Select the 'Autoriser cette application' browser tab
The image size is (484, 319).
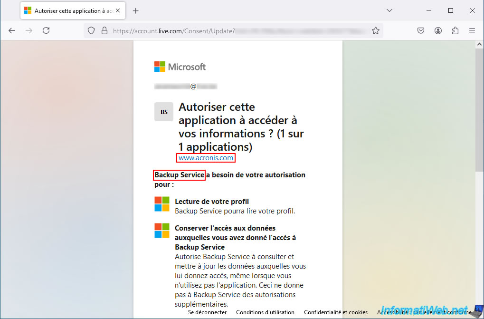pyautogui.click(x=73, y=11)
